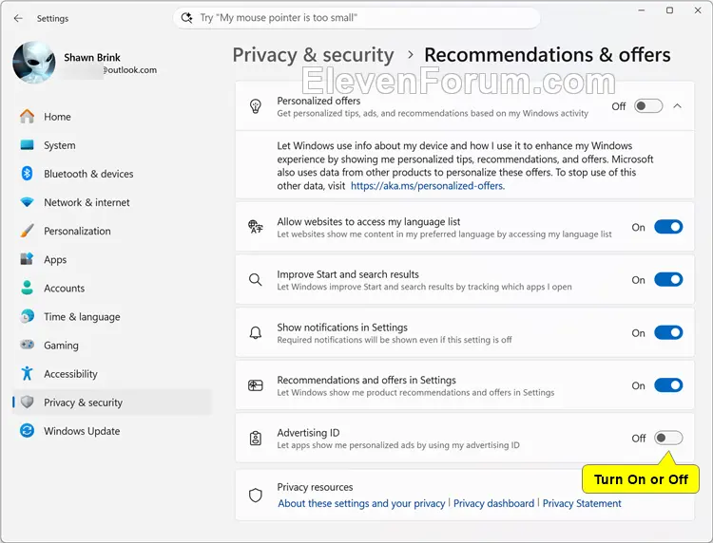
Task: Click the Recommendations & offers heading
Action: click(547, 55)
